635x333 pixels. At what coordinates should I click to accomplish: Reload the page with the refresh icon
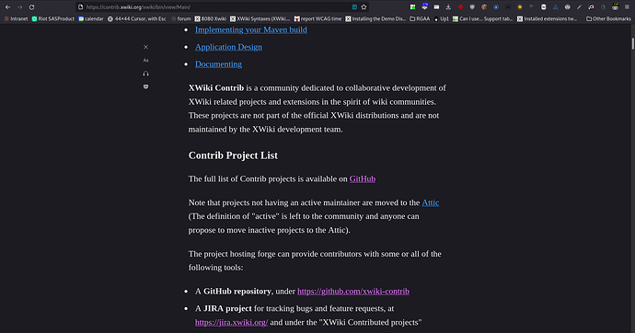pyautogui.click(x=31, y=6)
